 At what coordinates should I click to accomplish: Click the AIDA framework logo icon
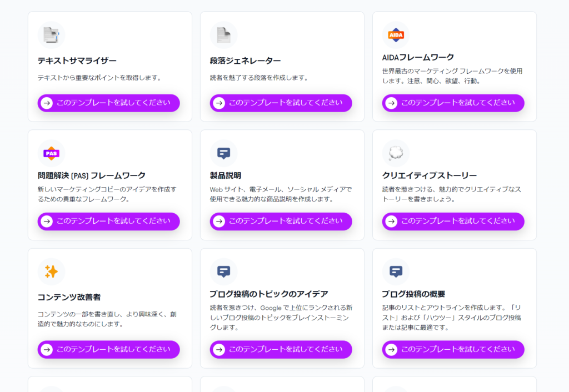(396, 35)
